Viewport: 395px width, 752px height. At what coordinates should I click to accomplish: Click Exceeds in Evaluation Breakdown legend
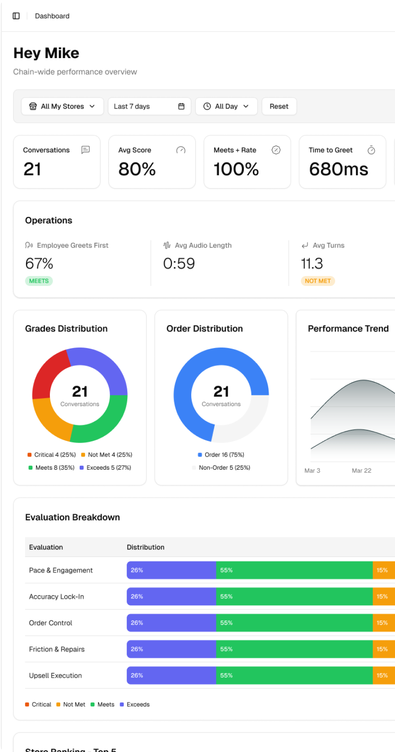coord(135,704)
